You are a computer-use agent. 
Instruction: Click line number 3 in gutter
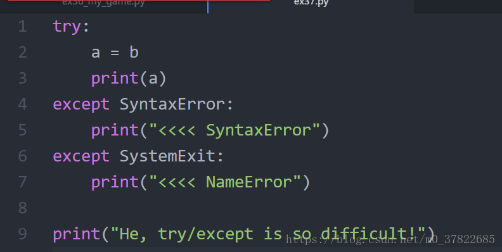22,79
